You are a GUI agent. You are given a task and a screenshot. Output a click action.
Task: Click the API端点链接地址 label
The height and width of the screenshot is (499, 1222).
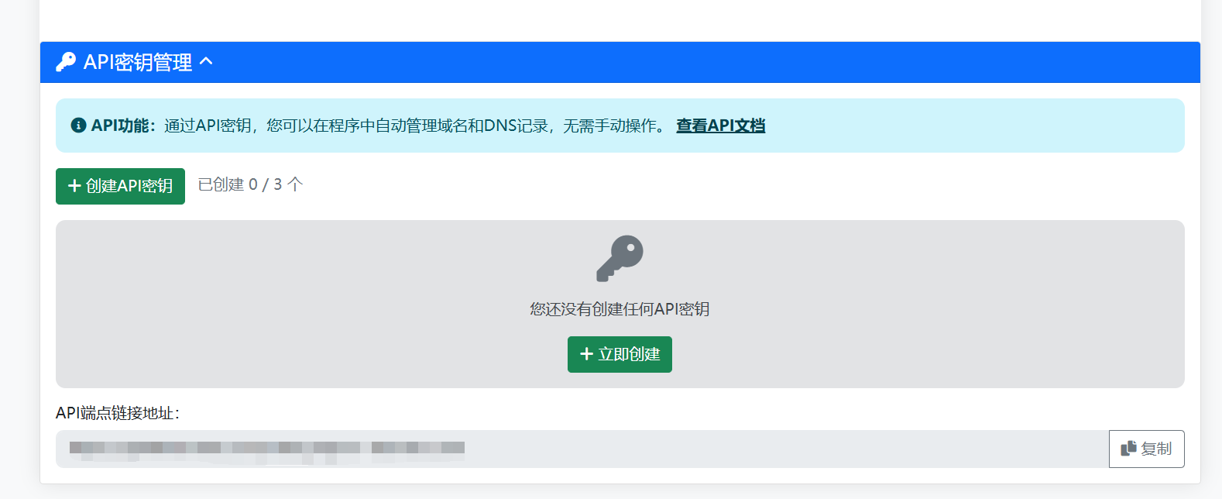(x=118, y=413)
